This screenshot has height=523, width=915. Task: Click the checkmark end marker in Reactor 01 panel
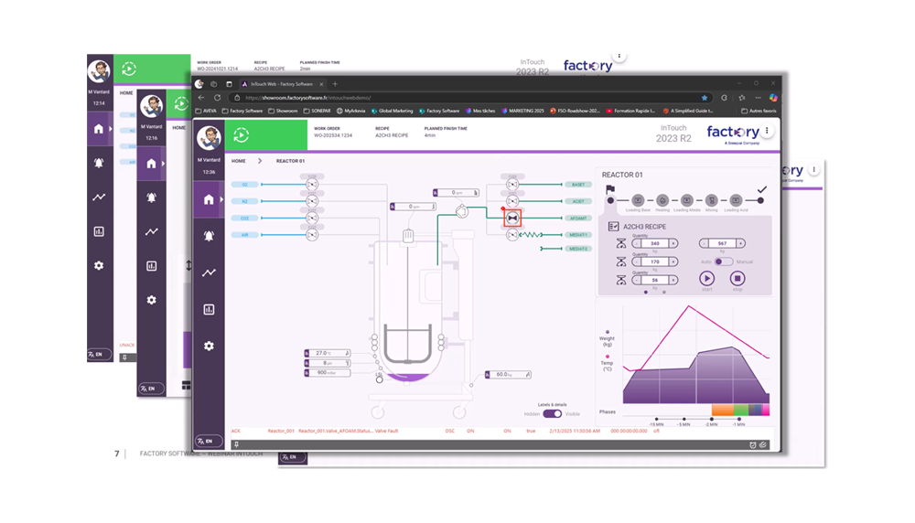pos(761,189)
